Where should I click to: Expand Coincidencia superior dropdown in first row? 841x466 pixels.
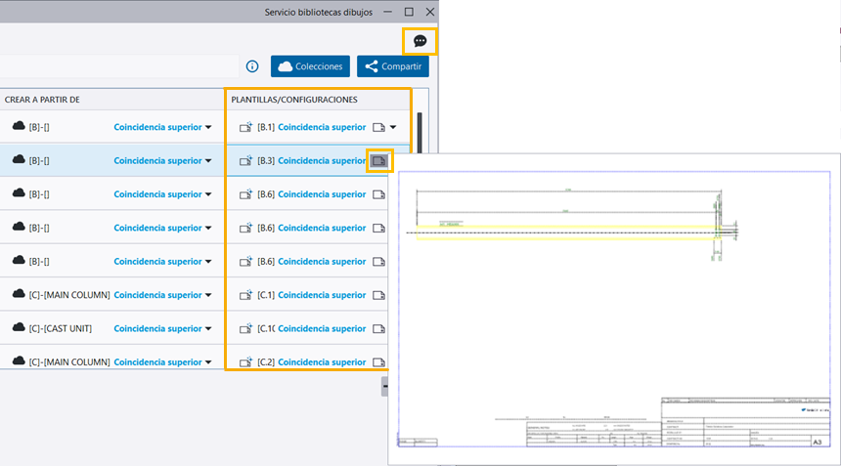click(208, 128)
